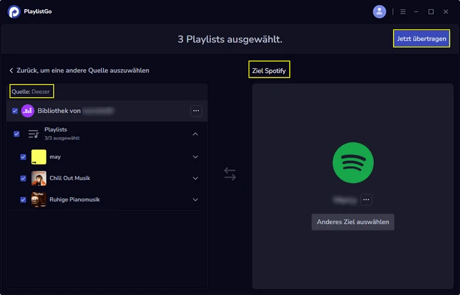
Task: Click the 3 Playlists ausgewählt heading
Action: click(230, 39)
